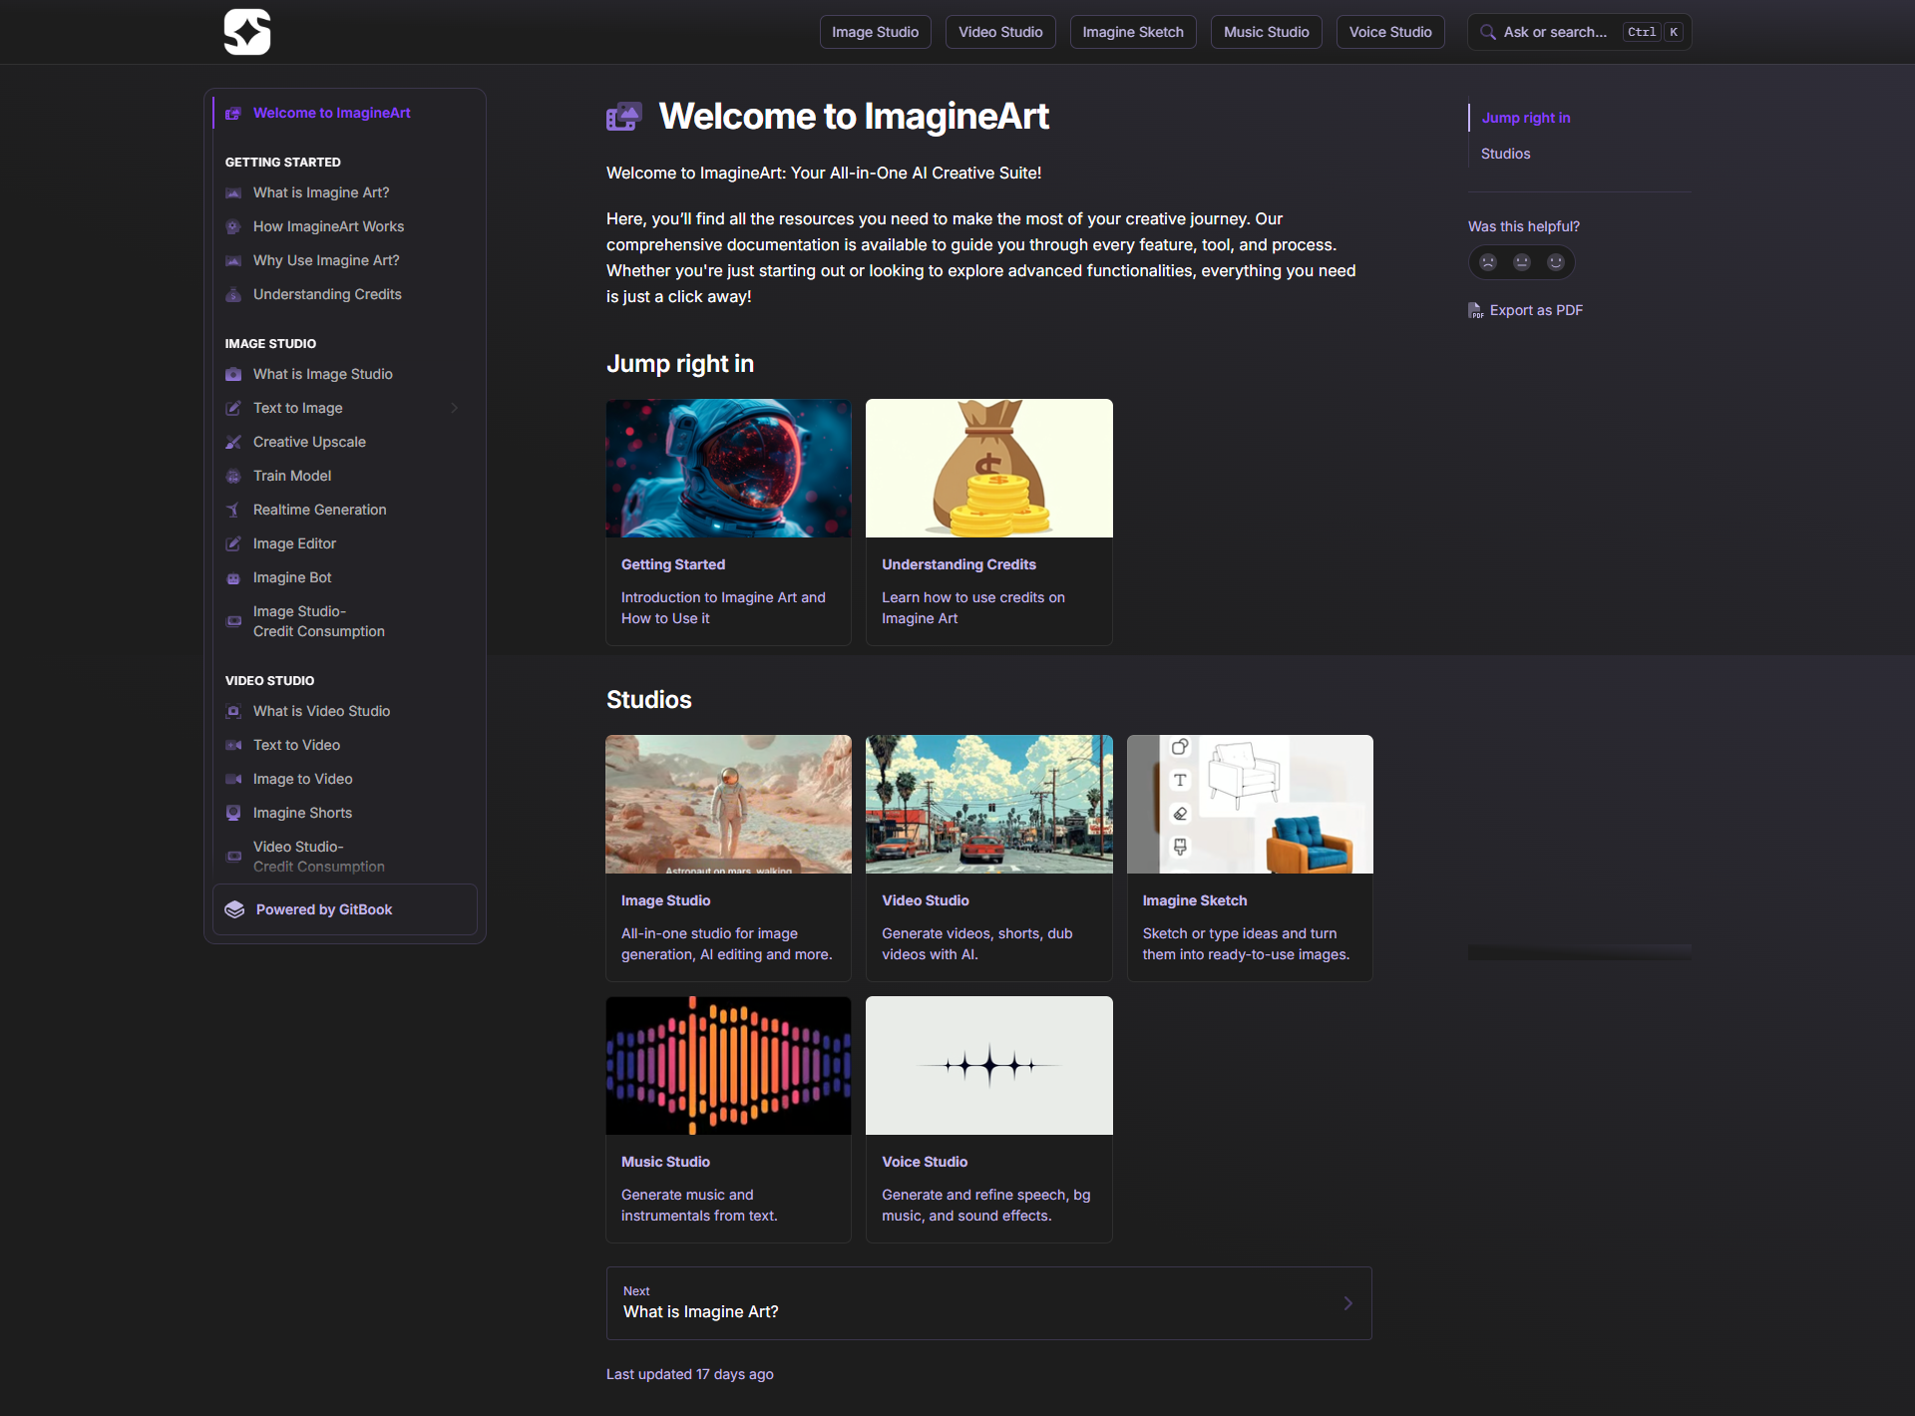
Task: Click icon beside Understanding Credits sidebar item
Action: (233, 294)
